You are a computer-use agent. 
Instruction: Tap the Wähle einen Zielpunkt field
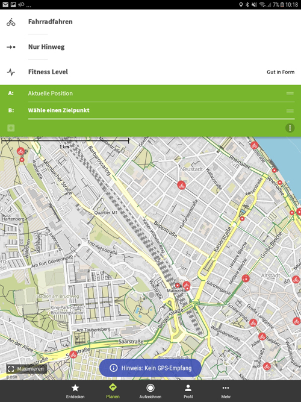point(157,110)
